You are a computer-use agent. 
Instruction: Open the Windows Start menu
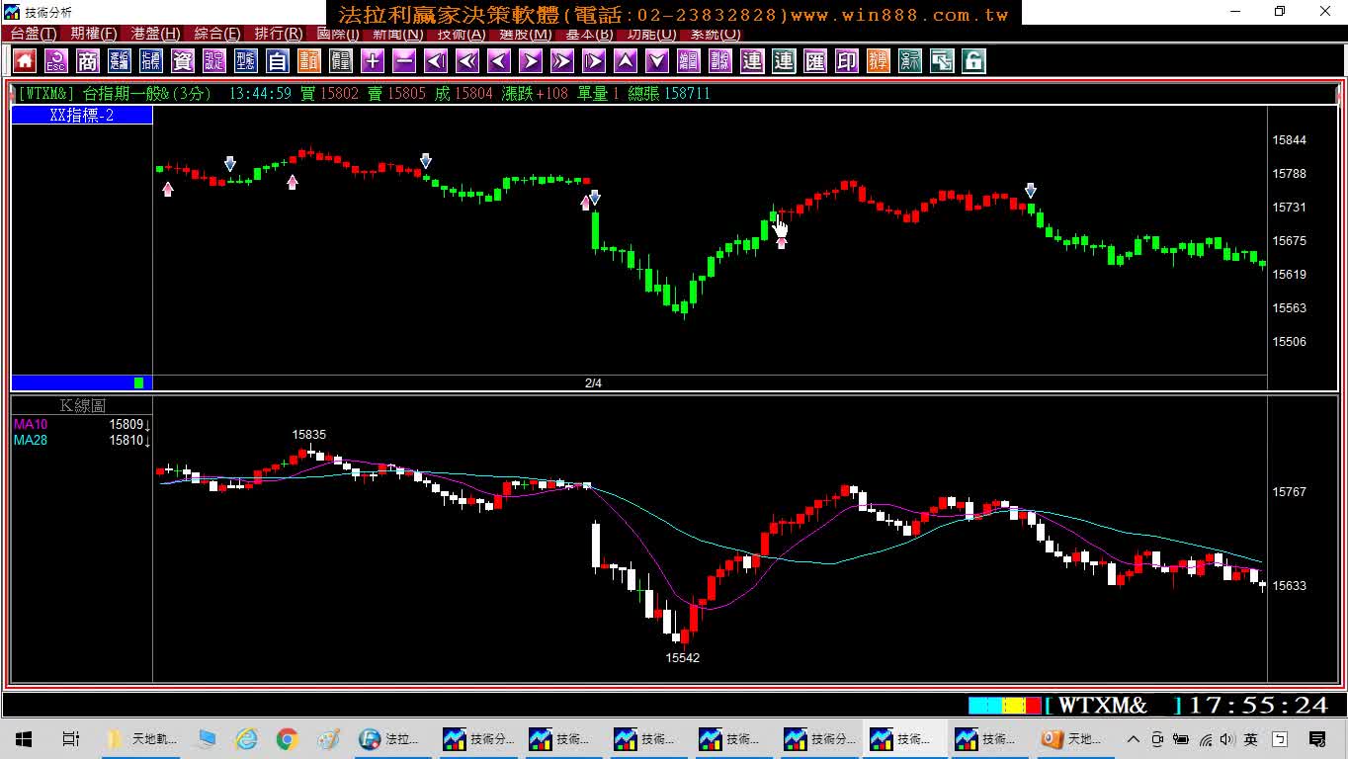click(x=23, y=738)
